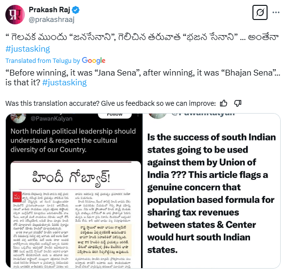Image resolution: width=287 pixels, height=274 pixels.
Task: Click the original Telugu tweet text
Action: pos(142,37)
